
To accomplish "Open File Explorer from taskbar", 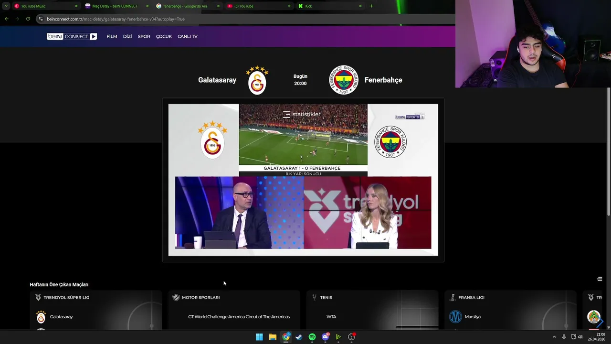I will (273, 337).
